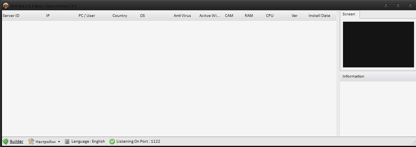Click the Anti Virus column header
This screenshot has width=416, height=147.
coord(184,16)
